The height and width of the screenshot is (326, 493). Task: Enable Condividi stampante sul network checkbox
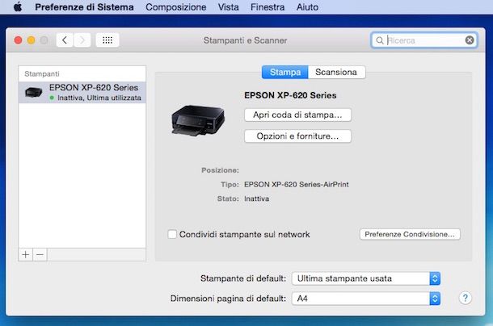pos(172,234)
